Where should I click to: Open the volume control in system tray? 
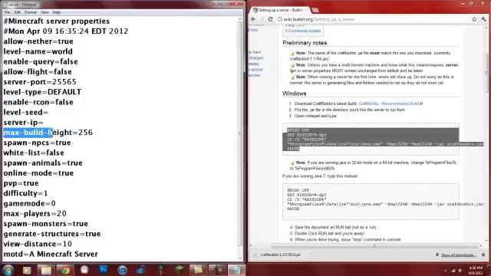point(460,271)
